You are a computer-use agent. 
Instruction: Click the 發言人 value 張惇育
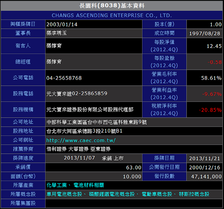coord(54,46)
